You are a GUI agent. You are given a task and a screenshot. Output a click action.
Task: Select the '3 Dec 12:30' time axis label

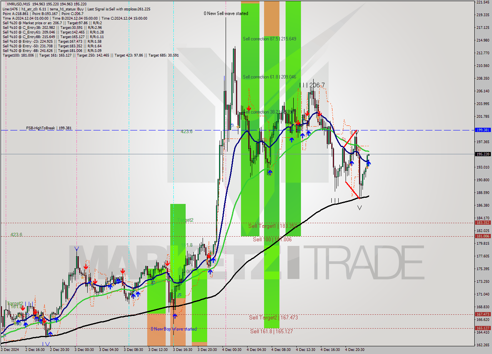(x=158, y=350)
